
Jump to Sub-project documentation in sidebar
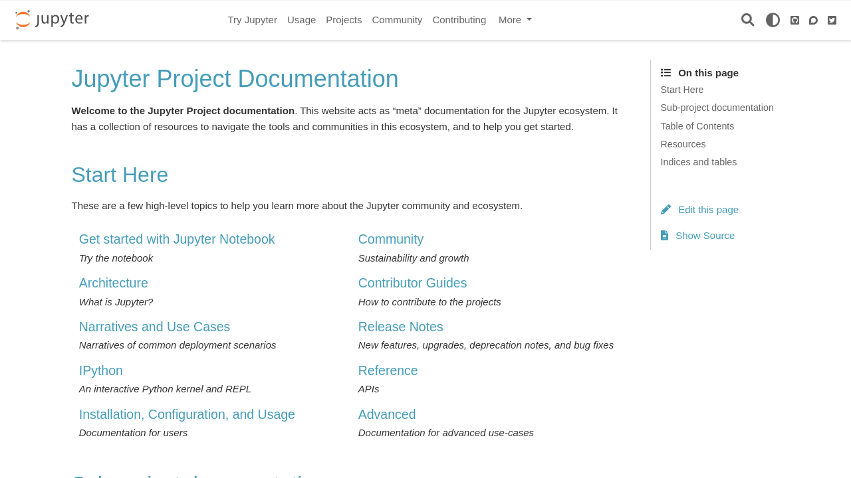pos(717,108)
